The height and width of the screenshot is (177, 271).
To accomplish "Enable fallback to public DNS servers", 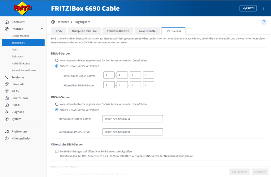I will click(x=57, y=151).
